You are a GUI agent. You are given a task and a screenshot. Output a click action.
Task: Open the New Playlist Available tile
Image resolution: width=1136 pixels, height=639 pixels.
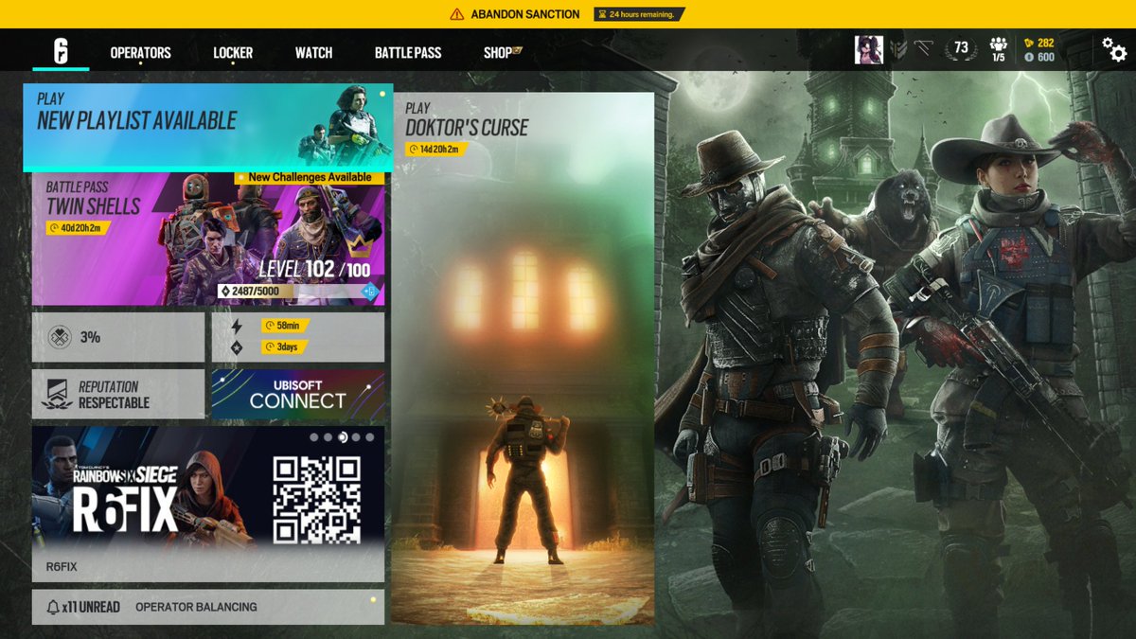pyautogui.click(x=207, y=126)
